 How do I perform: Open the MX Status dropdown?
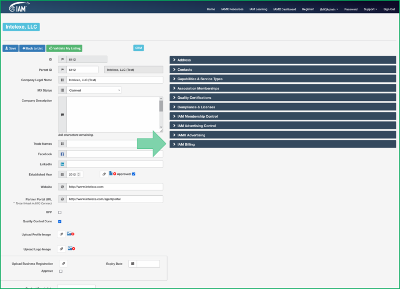94,90
